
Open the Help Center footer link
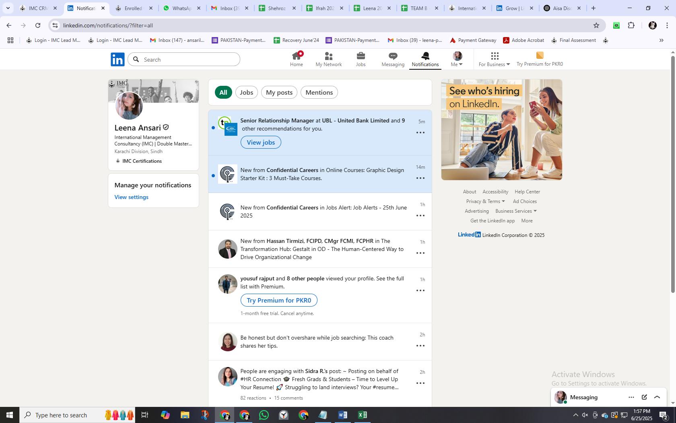(x=527, y=192)
